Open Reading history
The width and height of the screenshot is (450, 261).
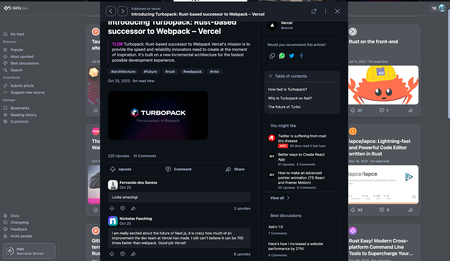[x=23, y=115]
